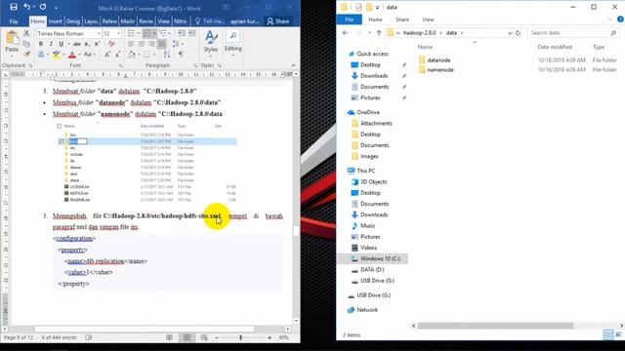625x351 pixels.
Task: Click the Tell me search box
Action: click(210, 21)
